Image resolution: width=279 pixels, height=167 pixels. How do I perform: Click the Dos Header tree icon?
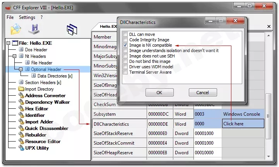point(21,49)
